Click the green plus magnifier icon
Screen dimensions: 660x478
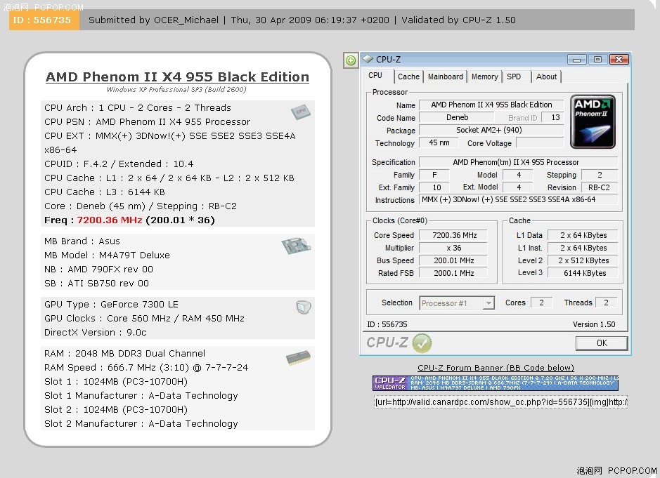pos(351,60)
